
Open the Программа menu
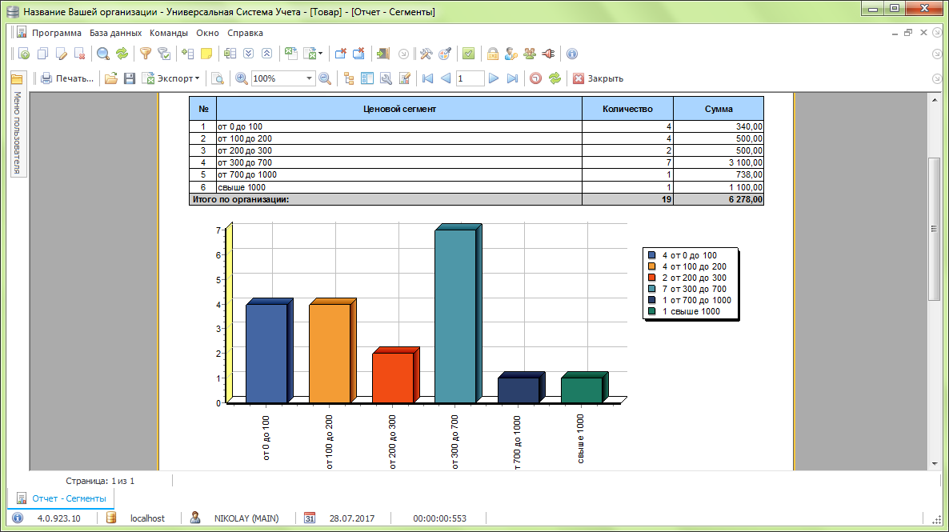[x=56, y=33]
